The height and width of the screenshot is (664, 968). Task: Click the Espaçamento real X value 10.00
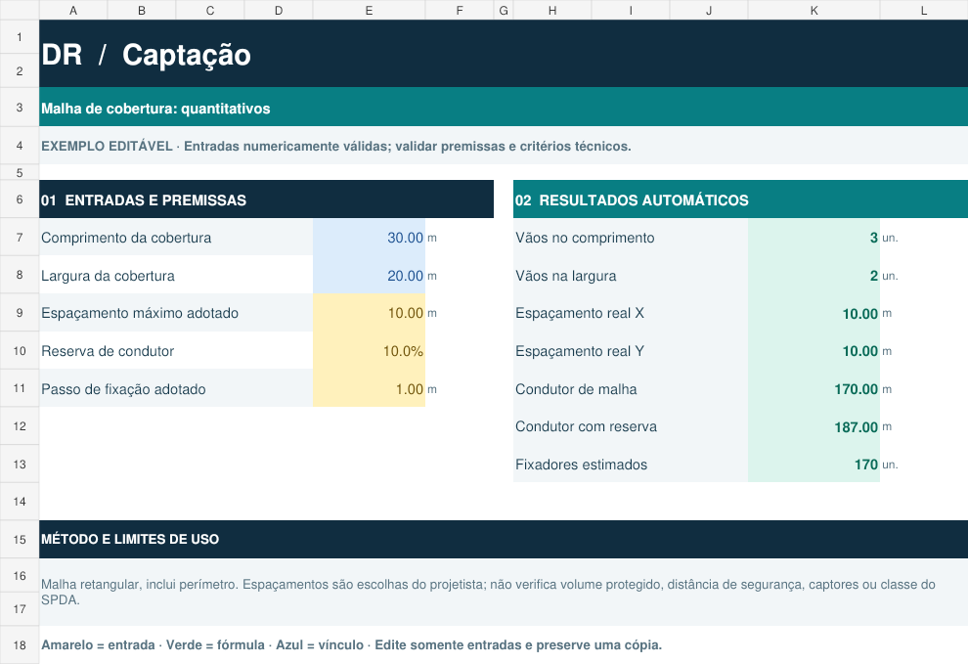[814, 313]
